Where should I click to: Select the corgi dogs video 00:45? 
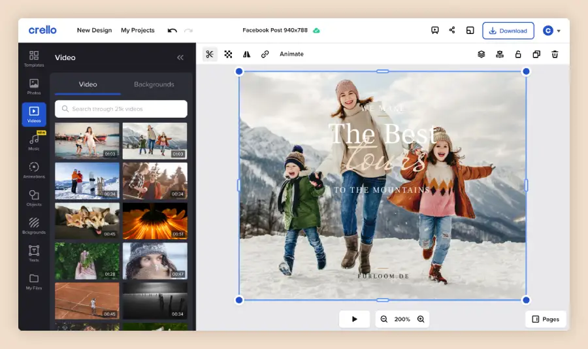click(87, 221)
